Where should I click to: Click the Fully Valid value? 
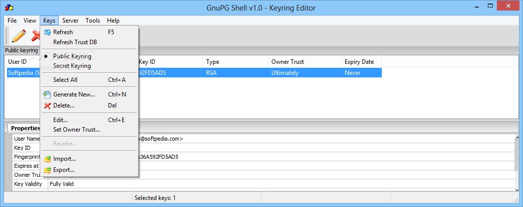(x=62, y=184)
